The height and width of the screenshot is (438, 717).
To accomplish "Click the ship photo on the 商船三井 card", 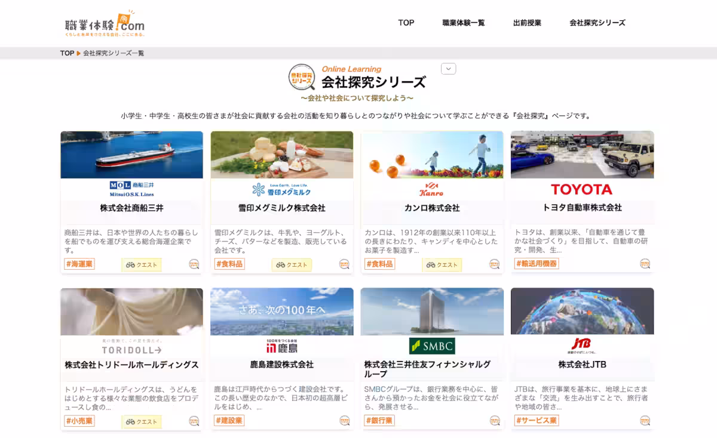I will click(x=131, y=154).
